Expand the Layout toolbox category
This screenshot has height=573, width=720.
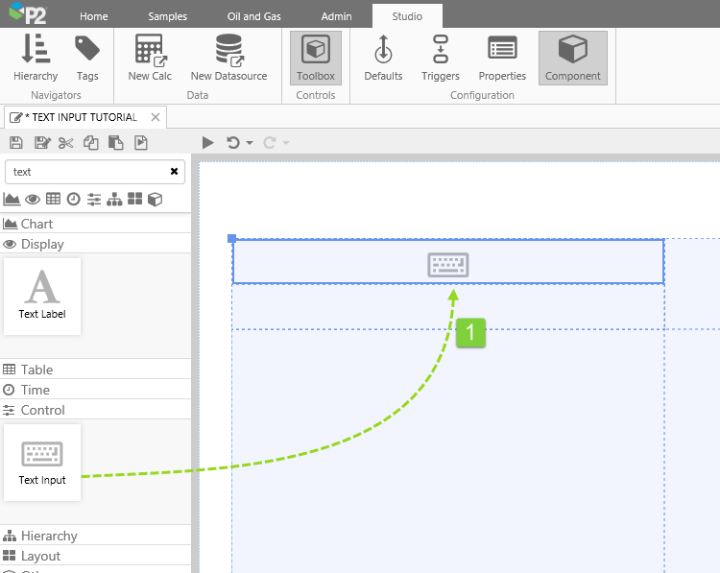tap(40, 556)
